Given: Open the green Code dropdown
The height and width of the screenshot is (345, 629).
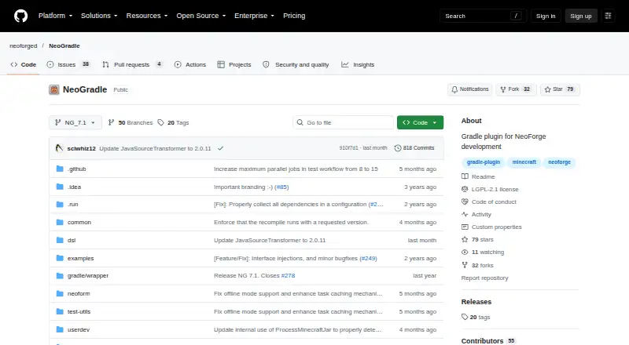Looking at the screenshot, I should point(420,122).
